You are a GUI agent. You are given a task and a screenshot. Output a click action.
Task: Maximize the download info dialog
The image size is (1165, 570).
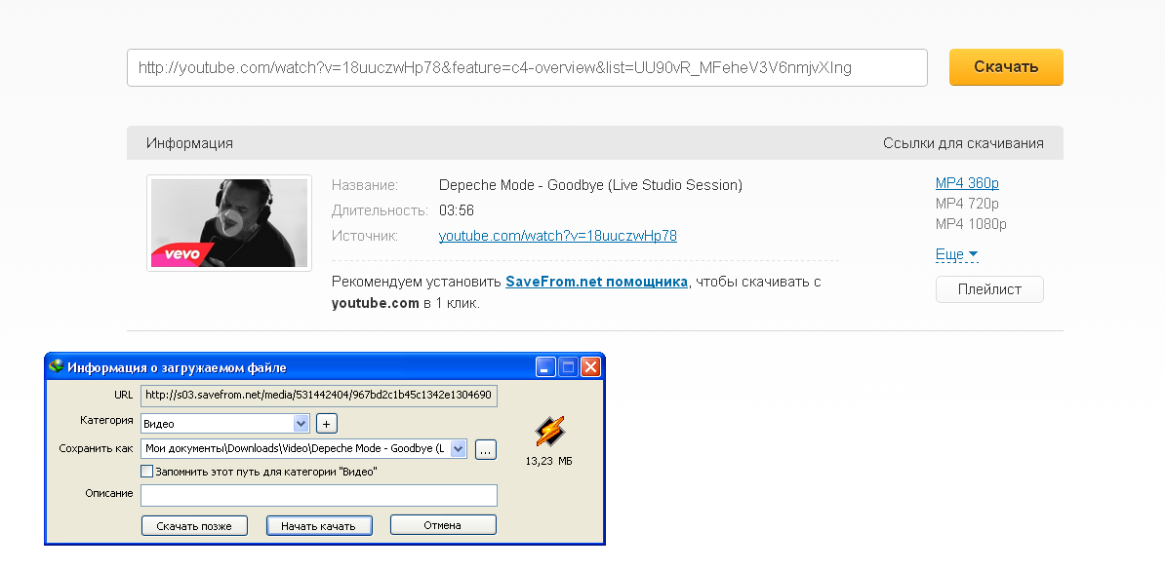click(569, 367)
